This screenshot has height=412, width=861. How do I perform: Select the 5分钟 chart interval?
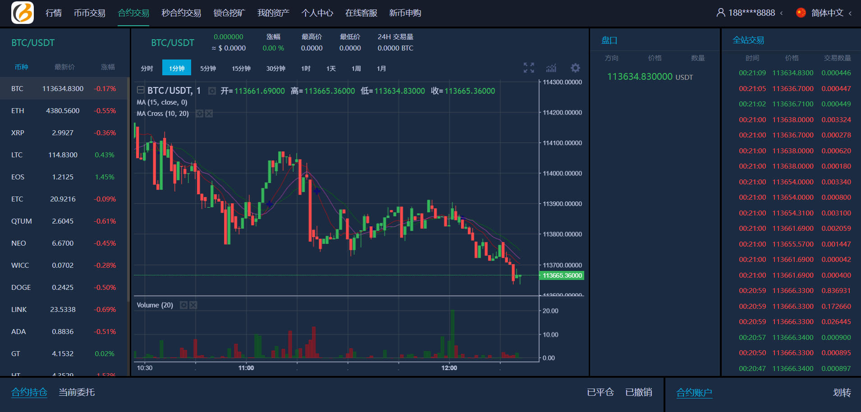[208, 69]
